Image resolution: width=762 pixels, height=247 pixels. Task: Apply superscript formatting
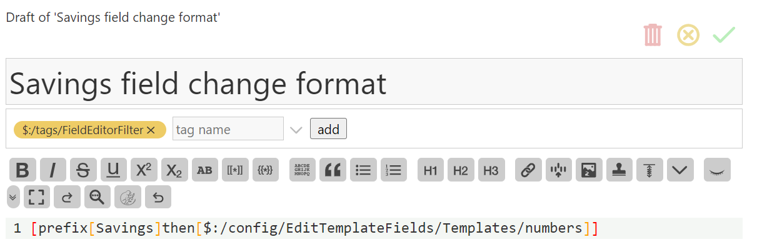[144, 170]
